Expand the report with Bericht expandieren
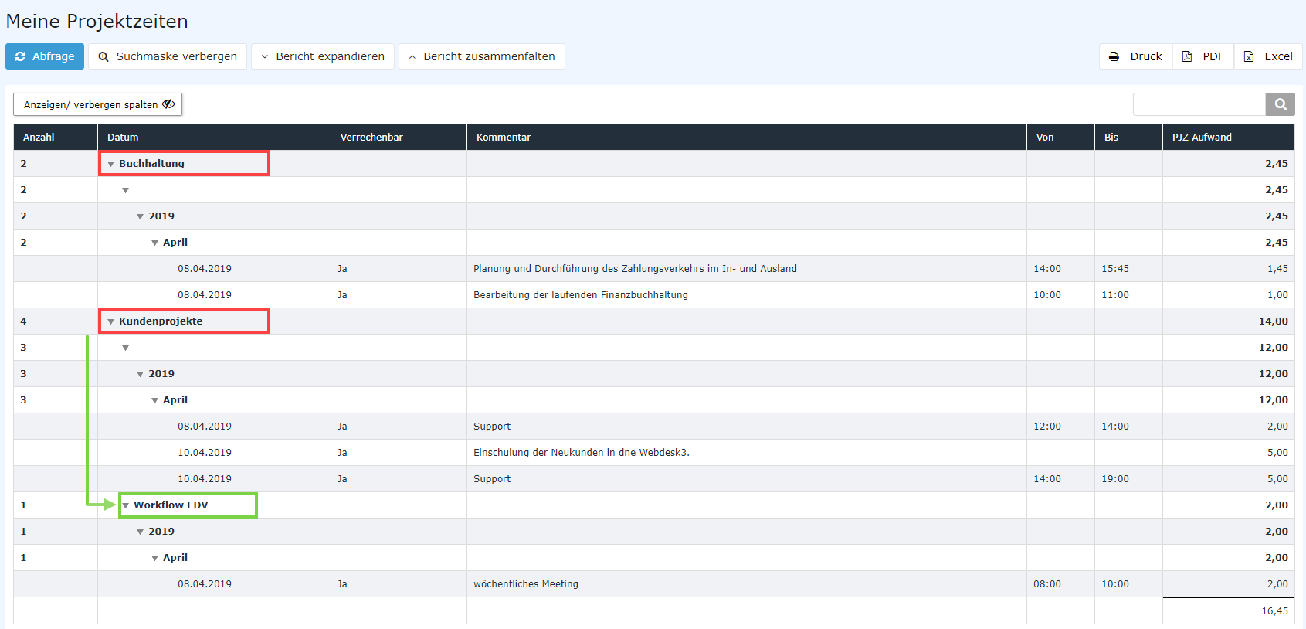The height and width of the screenshot is (629, 1306). coord(323,56)
